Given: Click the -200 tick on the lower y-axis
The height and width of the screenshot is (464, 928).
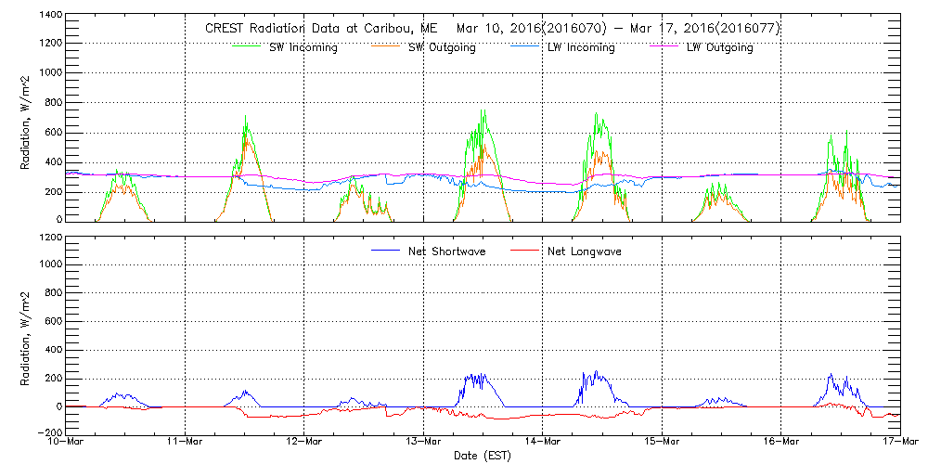Looking at the screenshot, I should (x=46, y=433).
